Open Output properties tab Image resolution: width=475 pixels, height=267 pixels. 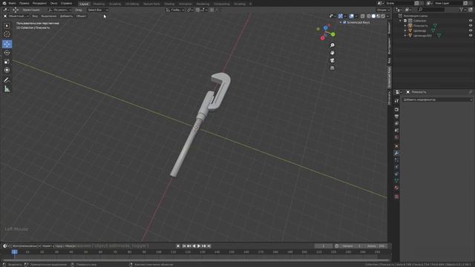tap(396, 116)
